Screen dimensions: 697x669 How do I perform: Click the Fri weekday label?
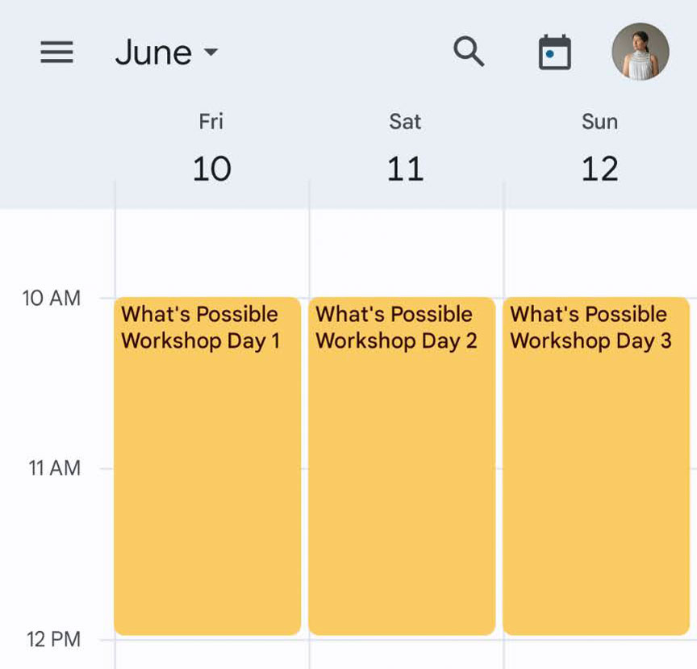(211, 121)
